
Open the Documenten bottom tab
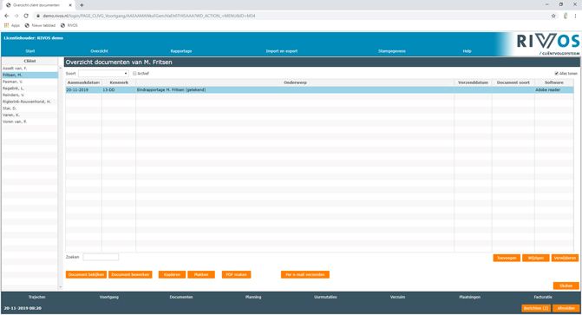point(181,297)
